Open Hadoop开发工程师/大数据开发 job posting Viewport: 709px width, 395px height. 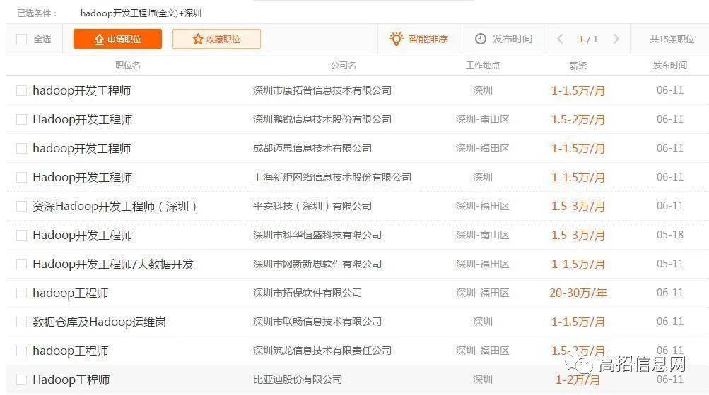(x=113, y=264)
